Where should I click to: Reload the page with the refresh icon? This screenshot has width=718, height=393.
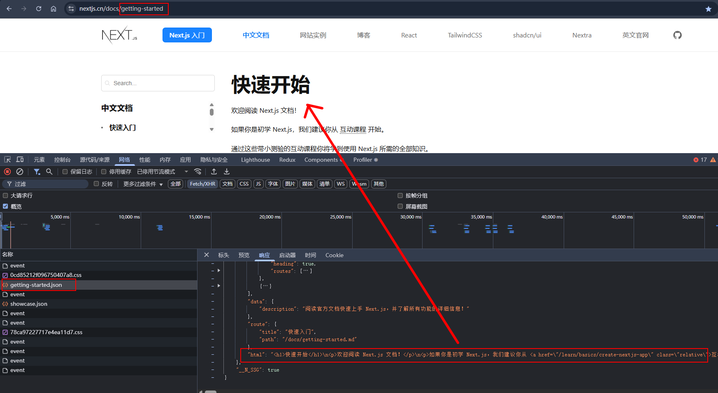[39, 9]
